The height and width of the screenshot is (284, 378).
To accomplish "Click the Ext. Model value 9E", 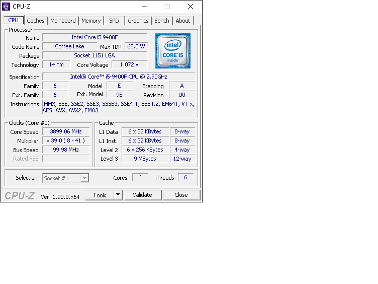I will pos(120,95).
